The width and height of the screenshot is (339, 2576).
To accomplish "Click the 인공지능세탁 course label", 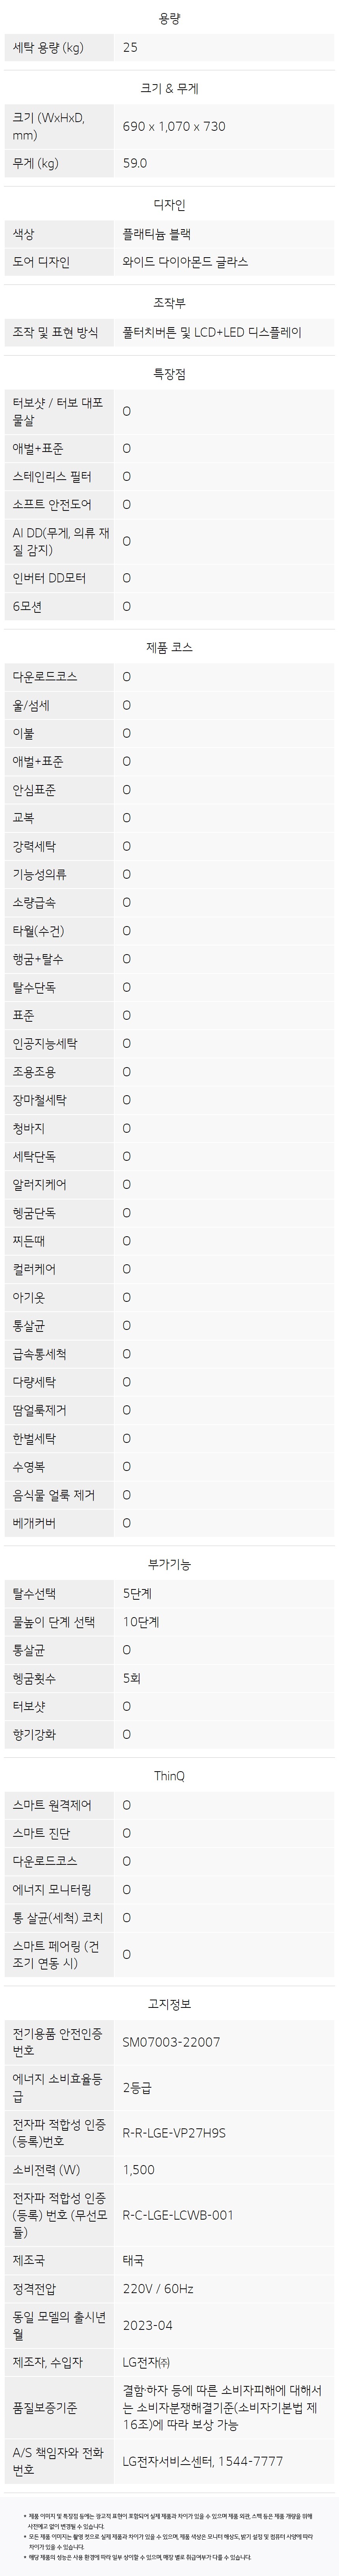I will pos(45,1043).
